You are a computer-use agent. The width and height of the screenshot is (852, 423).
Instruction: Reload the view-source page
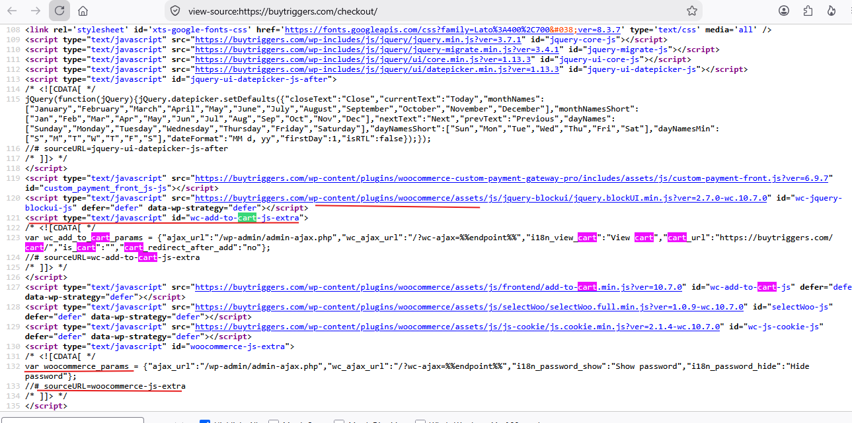(59, 11)
